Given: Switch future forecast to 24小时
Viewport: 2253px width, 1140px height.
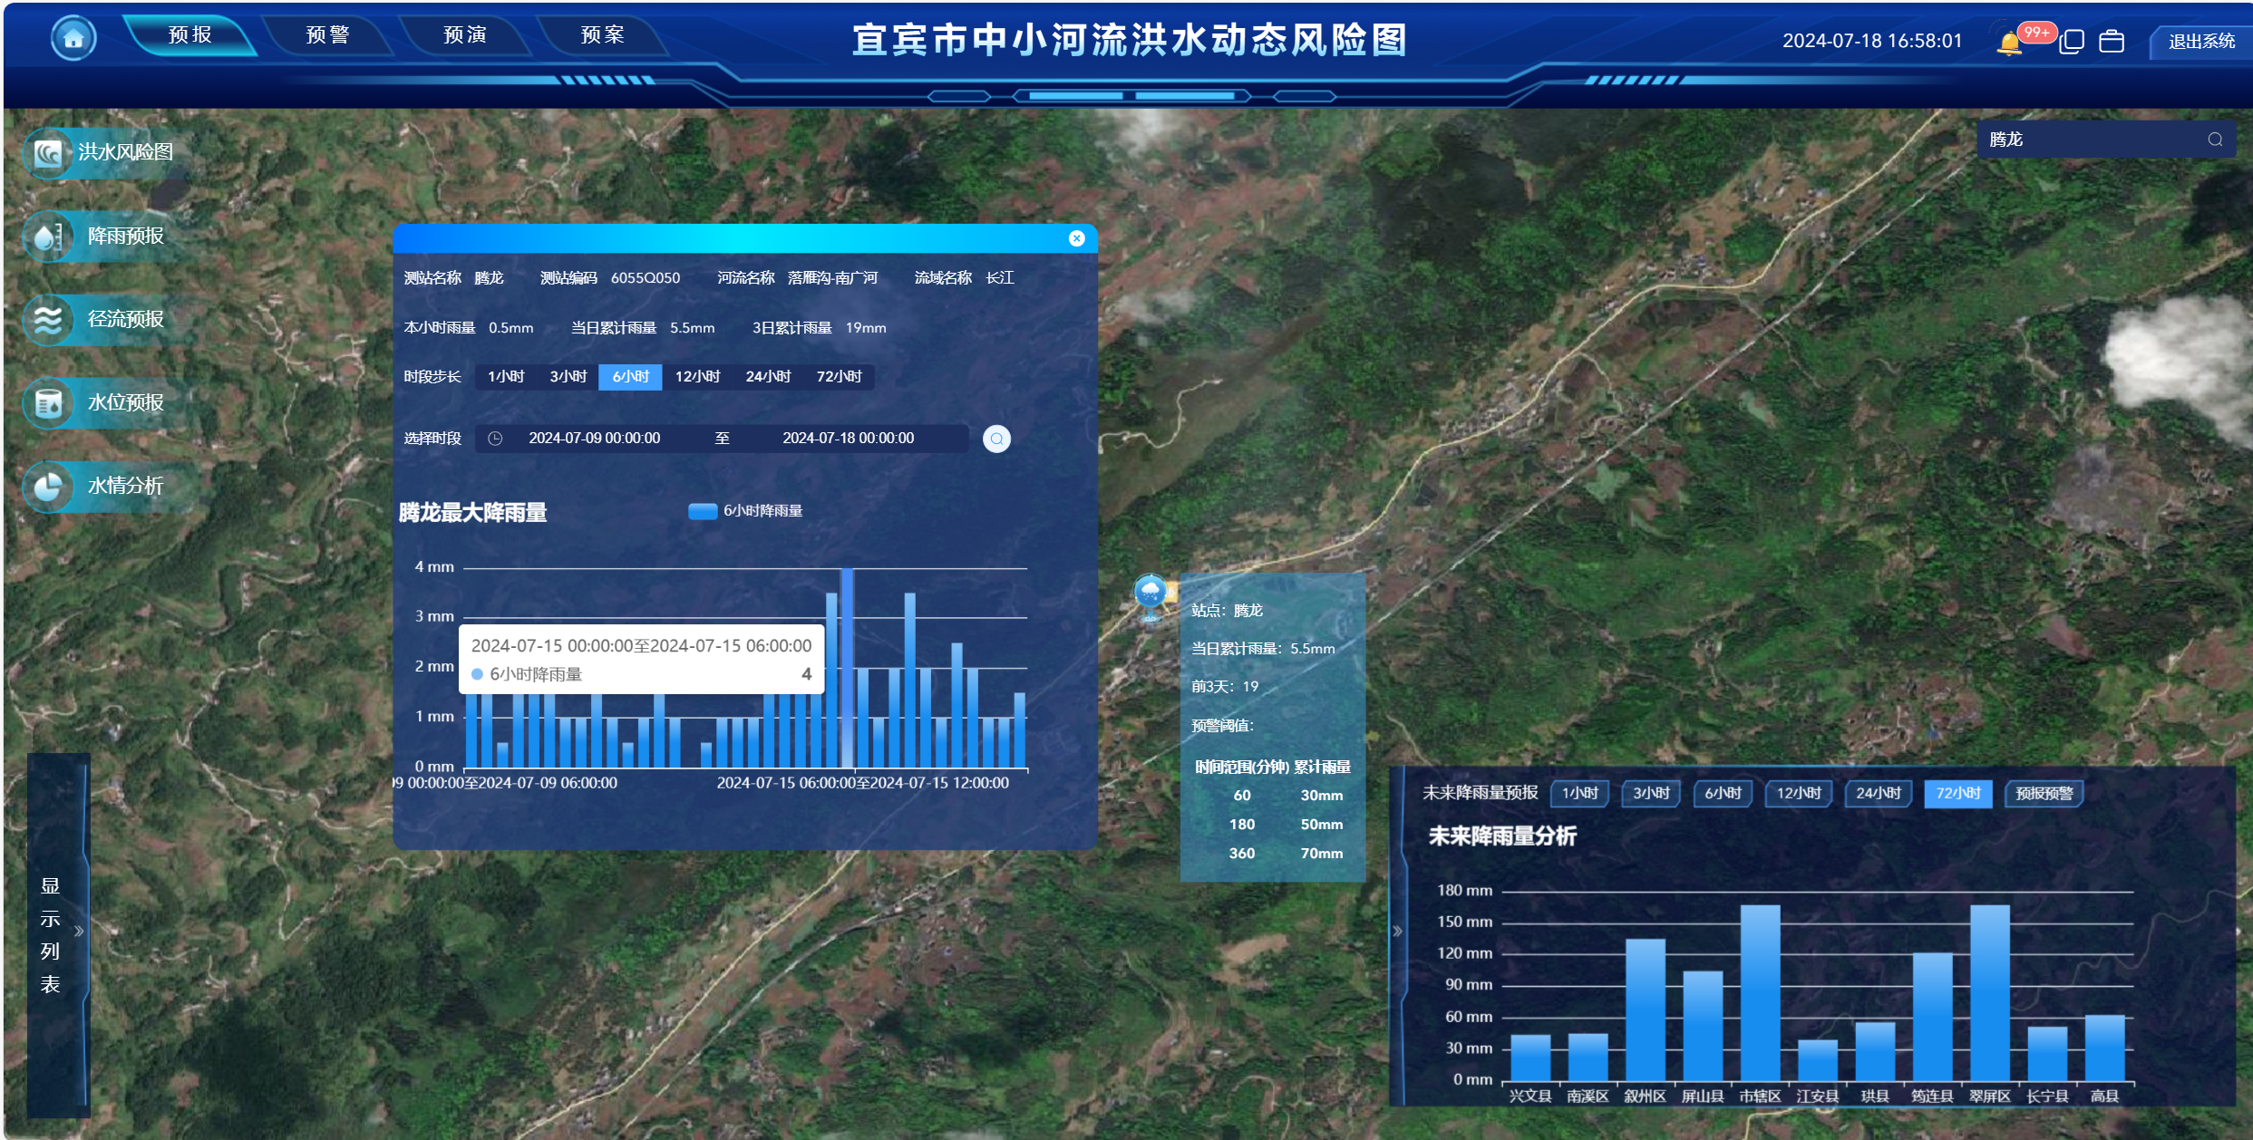Looking at the screenshot, I should click(1878, 793).
